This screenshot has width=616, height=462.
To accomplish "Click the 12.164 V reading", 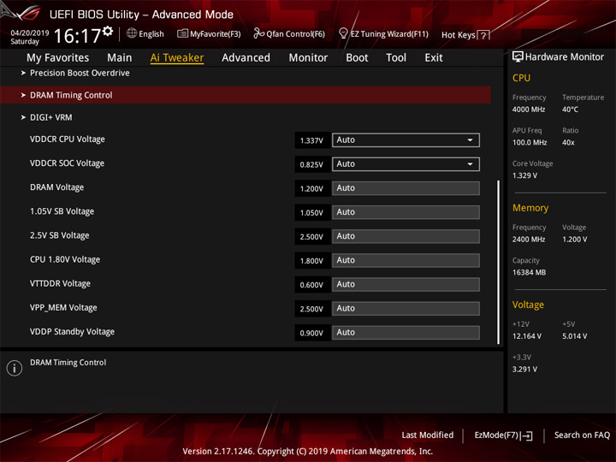I will coord(526,336).
